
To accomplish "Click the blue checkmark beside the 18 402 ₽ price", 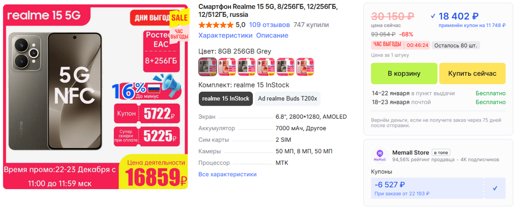I will tap(433, 15).
